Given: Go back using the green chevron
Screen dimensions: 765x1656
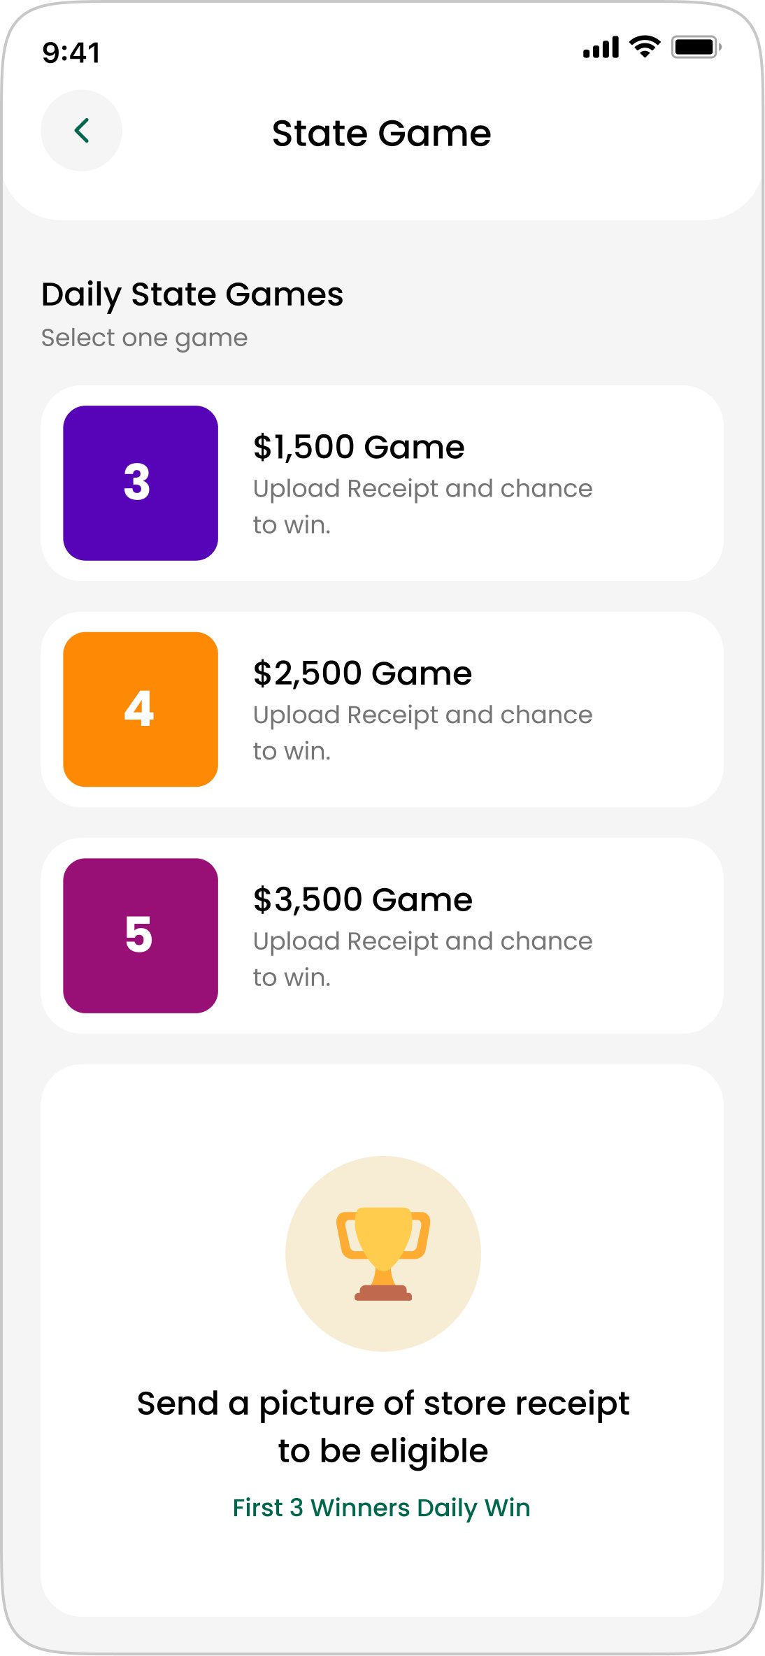Looking at the screenshot, I should click(81, 131).
